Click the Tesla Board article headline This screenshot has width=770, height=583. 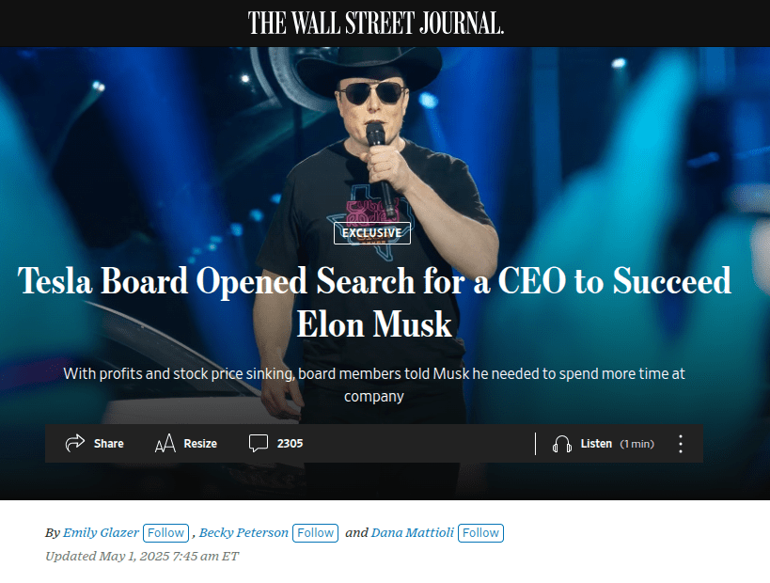click(374, 302)
